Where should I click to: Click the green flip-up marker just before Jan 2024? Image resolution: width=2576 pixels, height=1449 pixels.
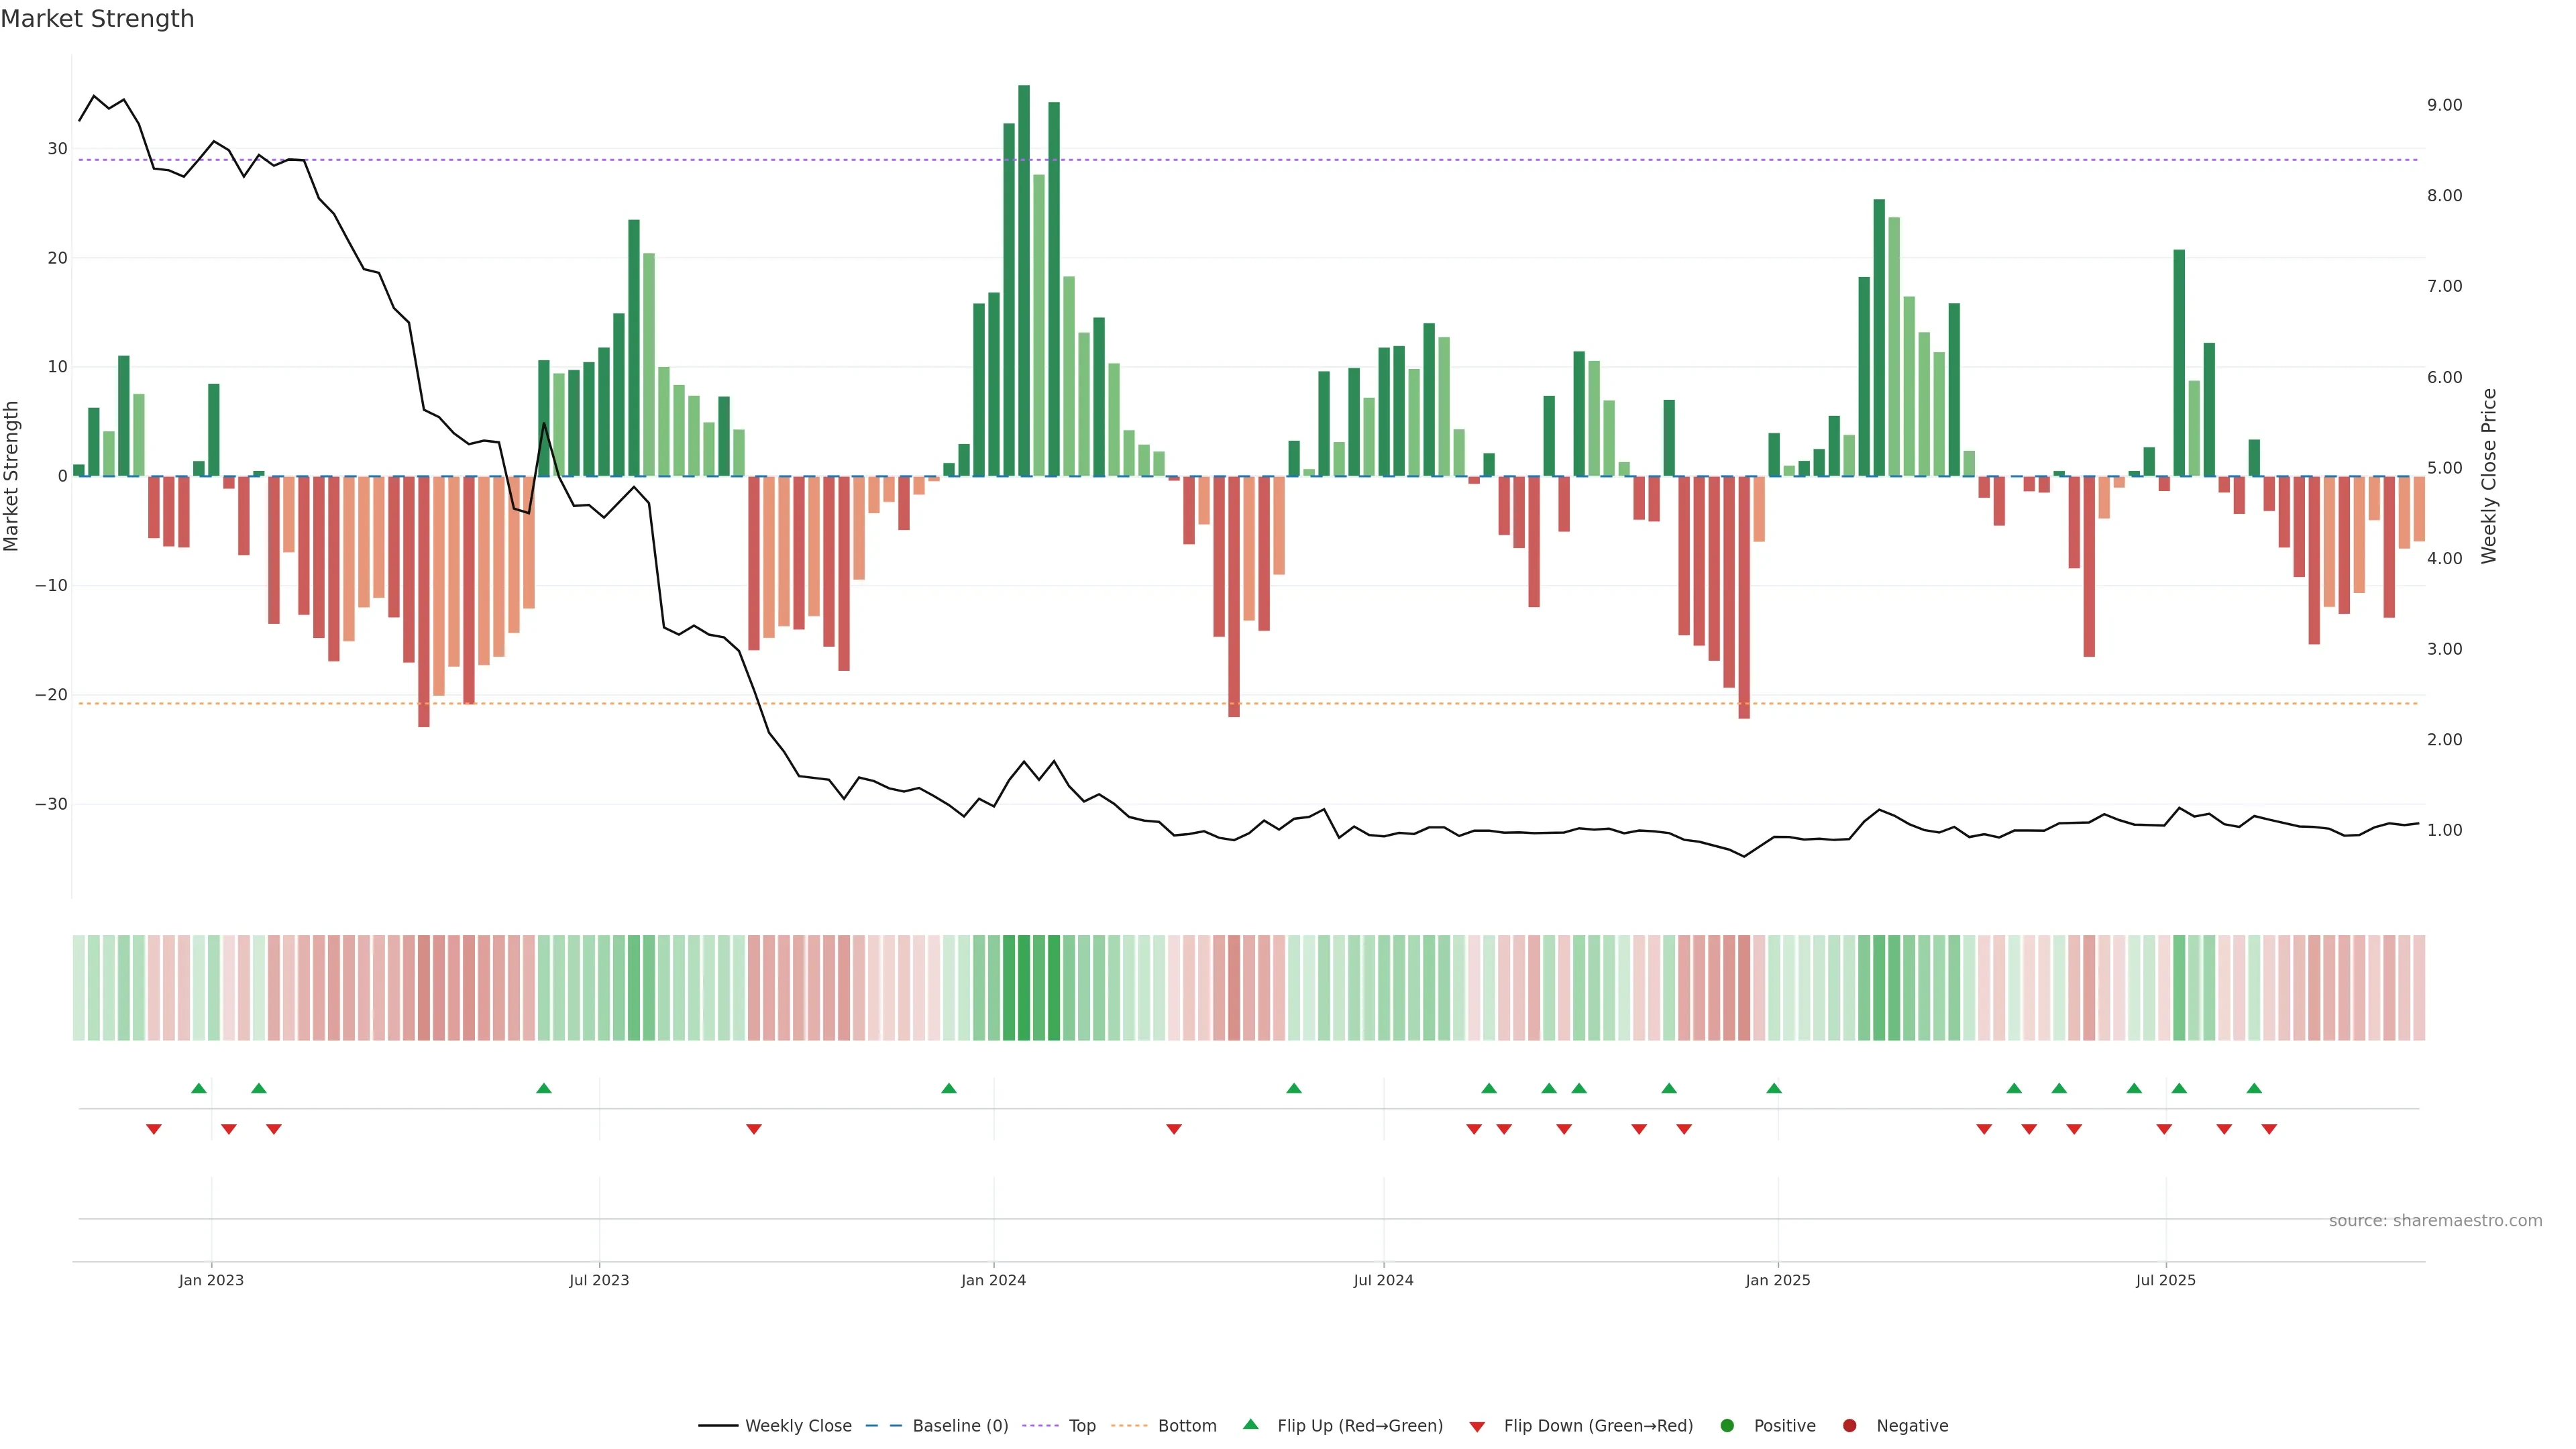949,1088
